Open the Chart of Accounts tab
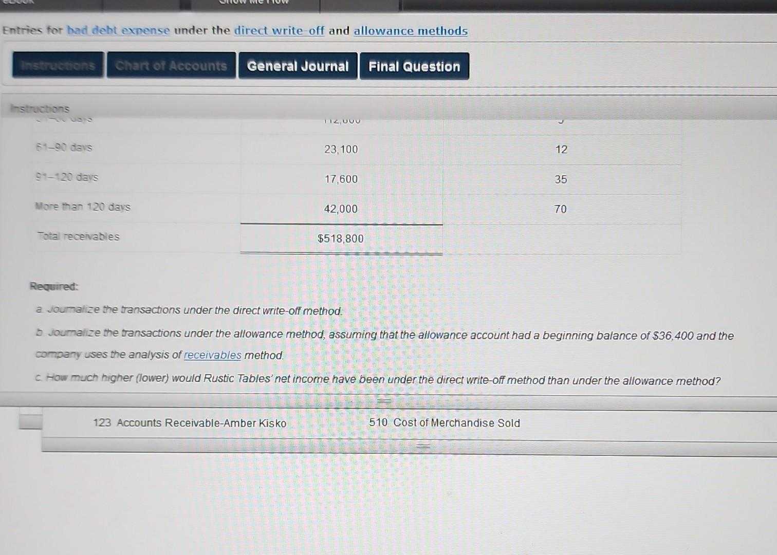Image resolution: width=777 pixels, height=555 pixels. click(171, 65)
